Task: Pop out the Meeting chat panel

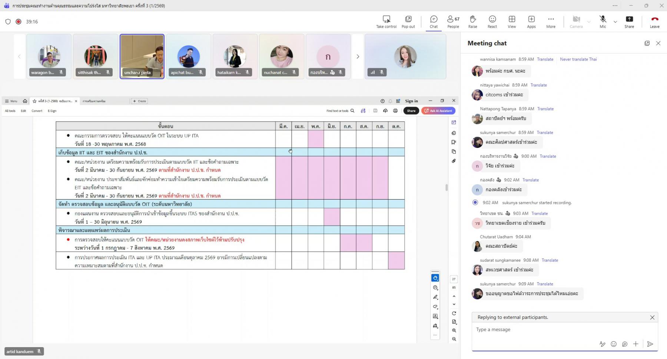Action: point(647,43)
